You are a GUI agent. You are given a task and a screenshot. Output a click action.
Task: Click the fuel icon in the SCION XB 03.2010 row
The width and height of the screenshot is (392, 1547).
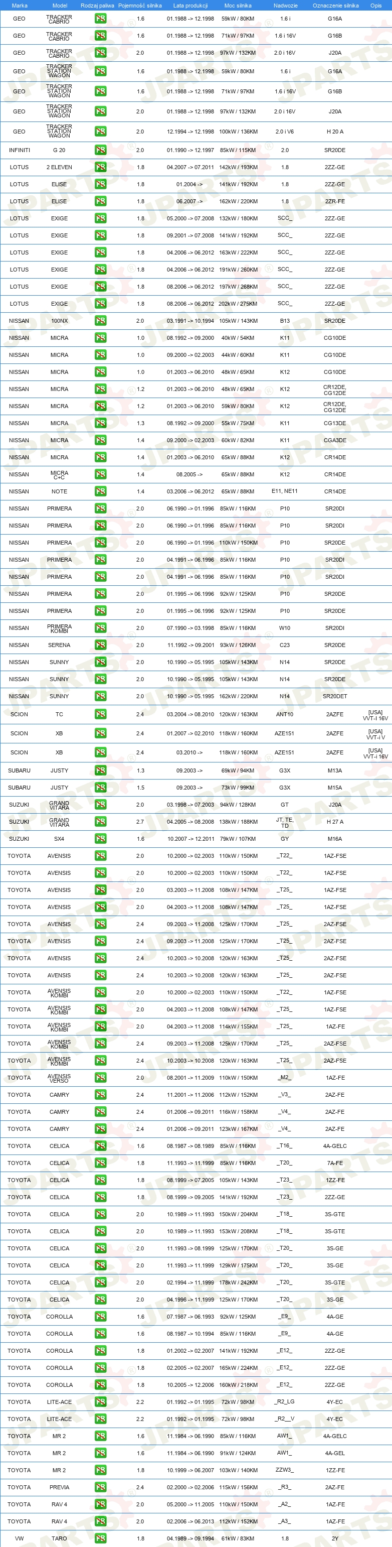[x=100, y=752]
